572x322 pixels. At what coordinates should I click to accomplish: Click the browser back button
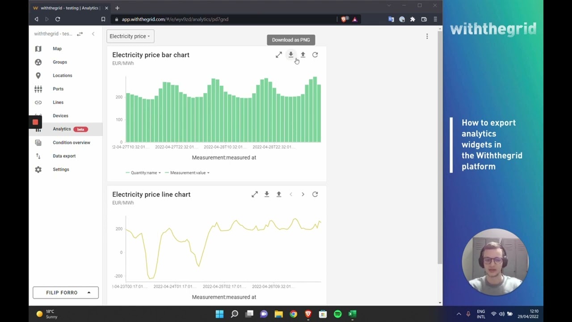click(36, 19)
